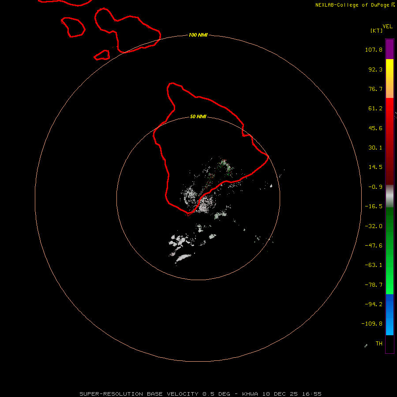Select the 30.1 legend value

click(x=375, y=148)
